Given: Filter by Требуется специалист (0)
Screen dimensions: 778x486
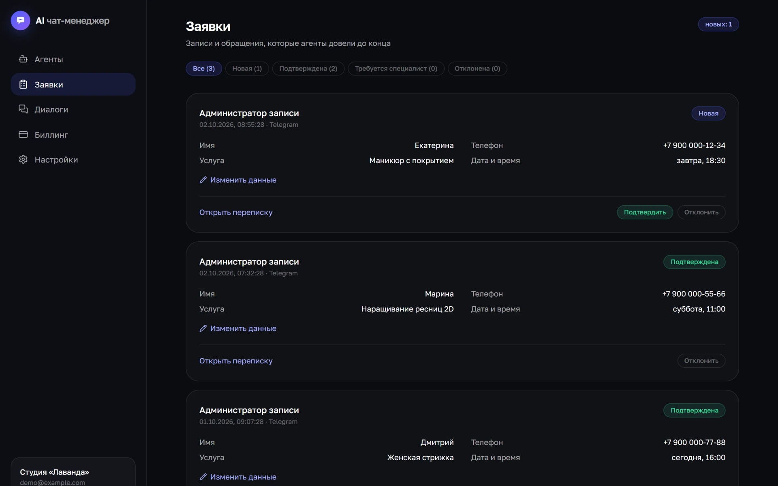Looking at the screenshot, I should click(x=396, y=68).
